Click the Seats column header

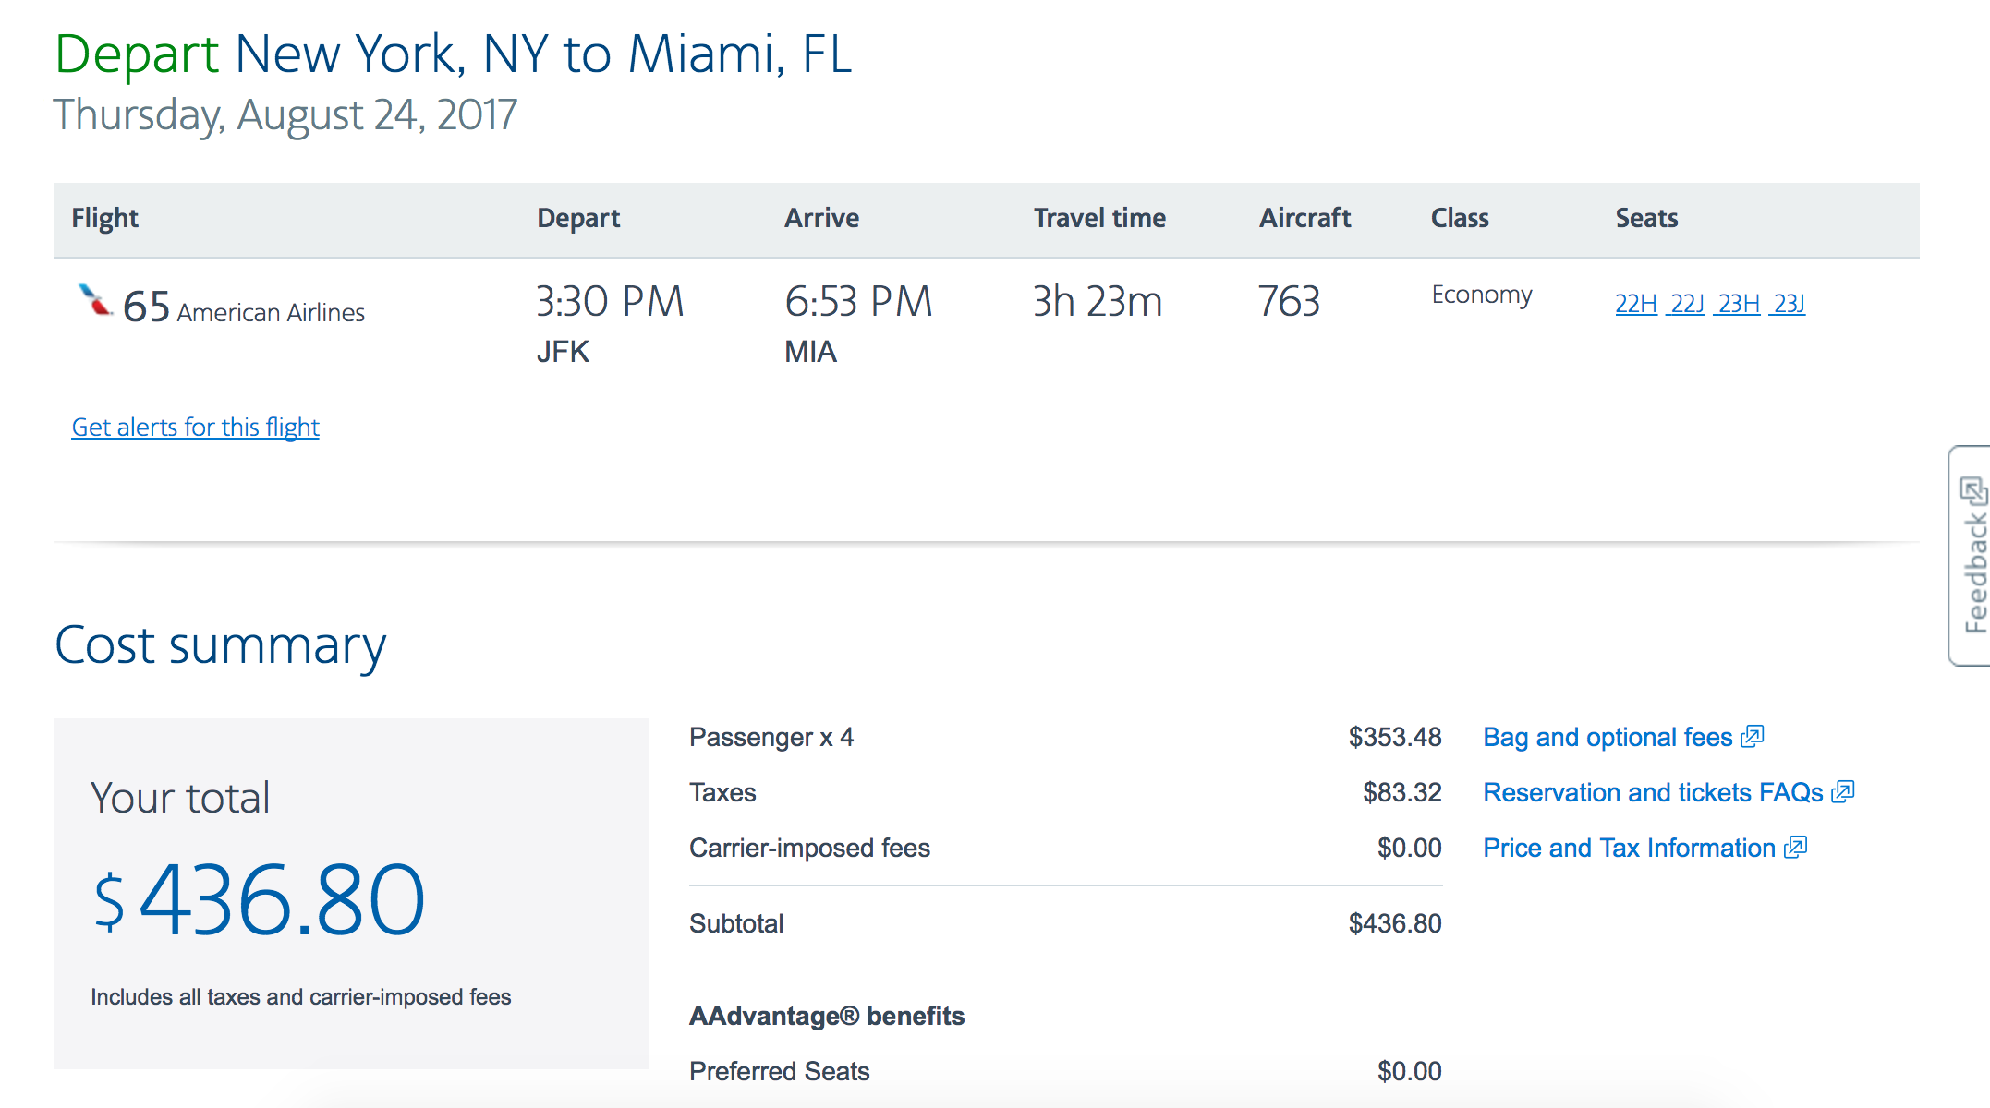(x=1646, y=219)
